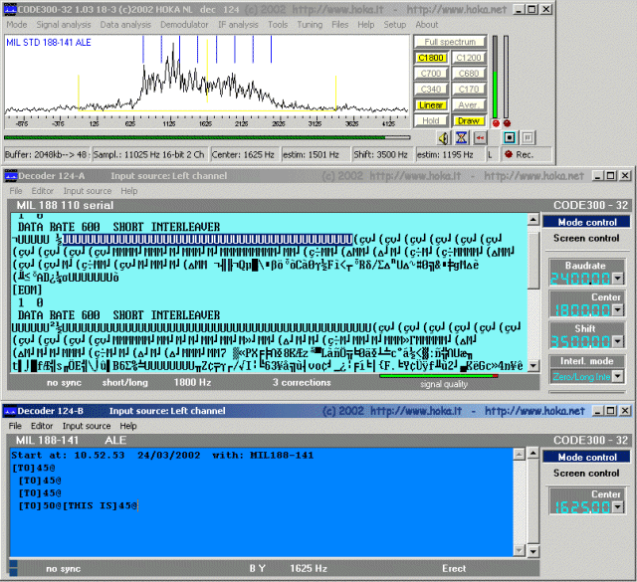Open the Signal analysis menu

[64, 25]
